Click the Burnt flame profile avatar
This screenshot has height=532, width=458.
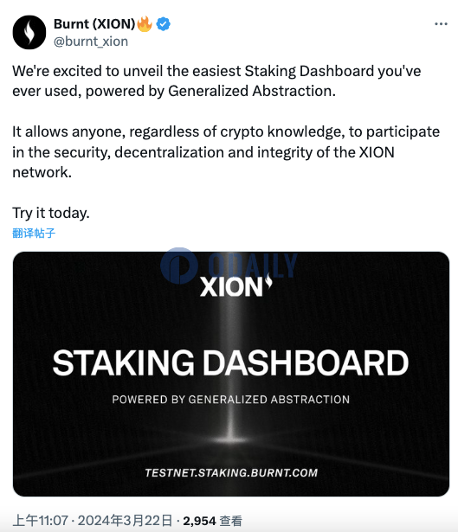click(29, 32)
